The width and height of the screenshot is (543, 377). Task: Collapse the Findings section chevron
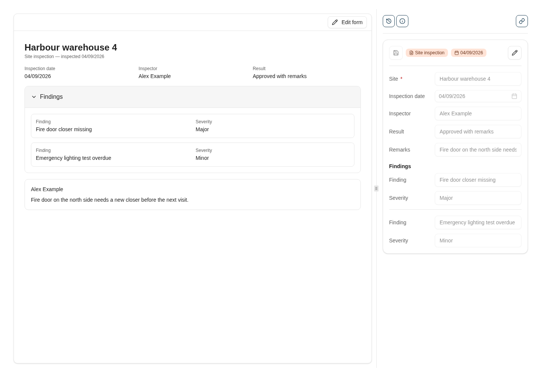click(34, 97)
